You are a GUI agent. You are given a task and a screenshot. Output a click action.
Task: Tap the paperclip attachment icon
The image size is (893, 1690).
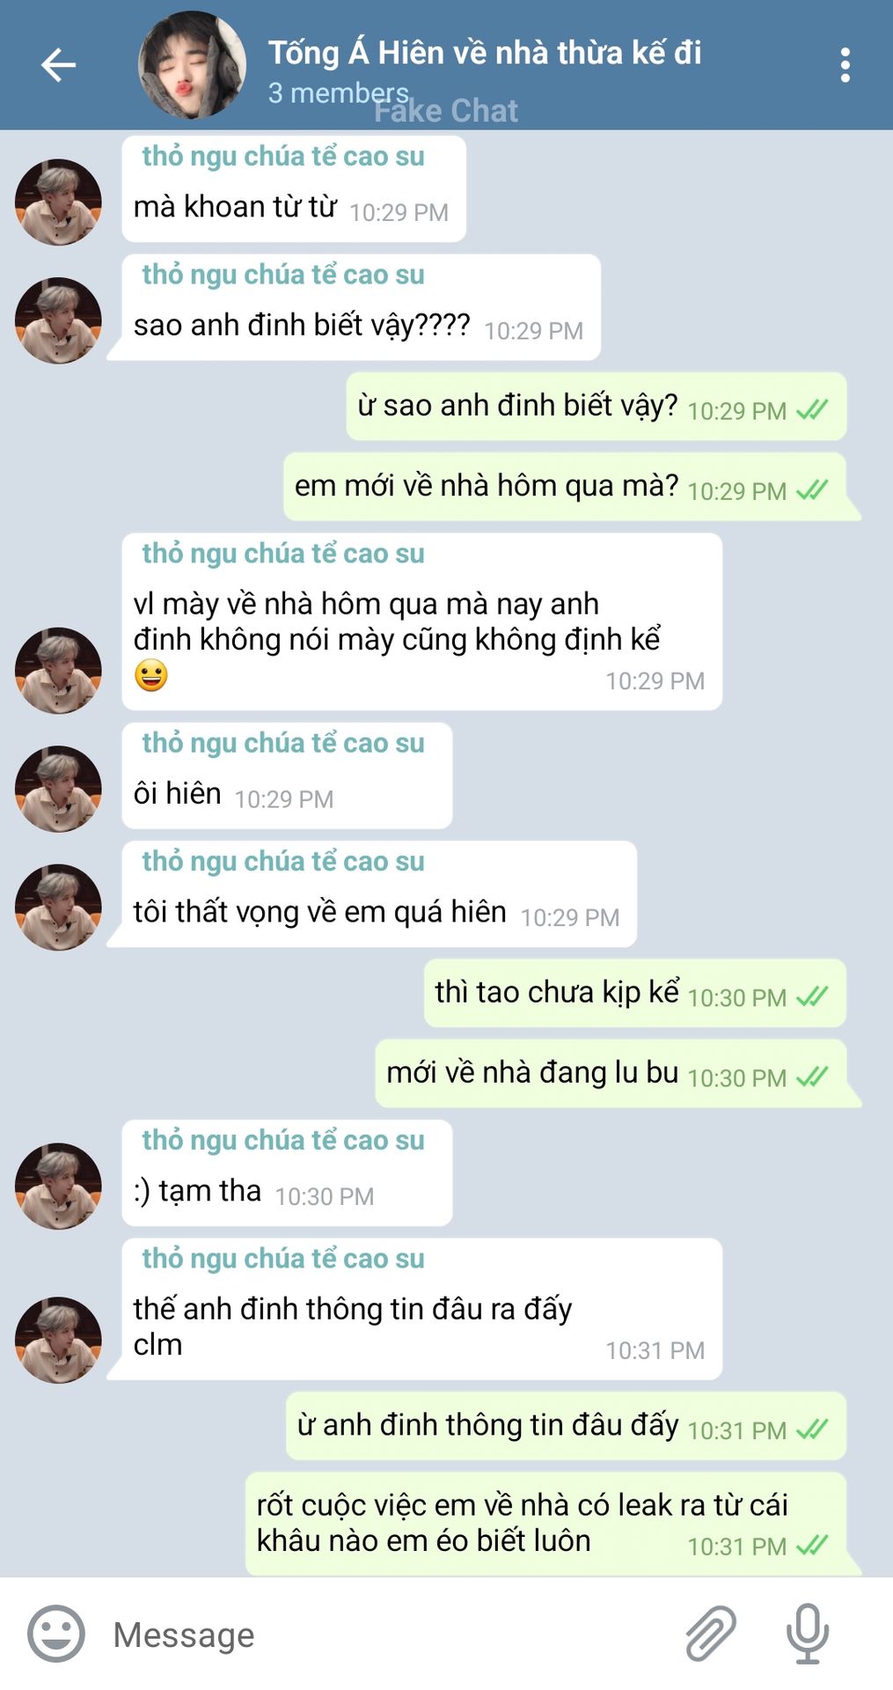coord(710,1634)
